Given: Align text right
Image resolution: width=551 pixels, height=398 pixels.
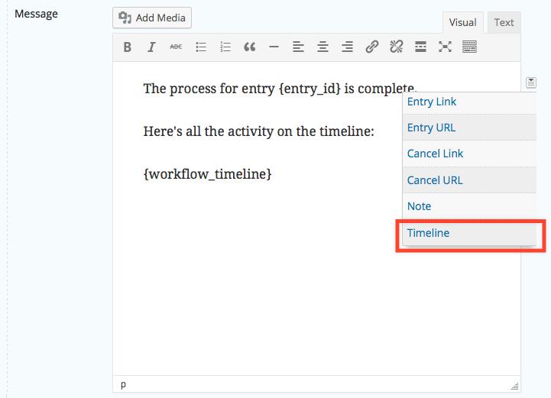Looking at the screenshot, I should tap(347, 47).
